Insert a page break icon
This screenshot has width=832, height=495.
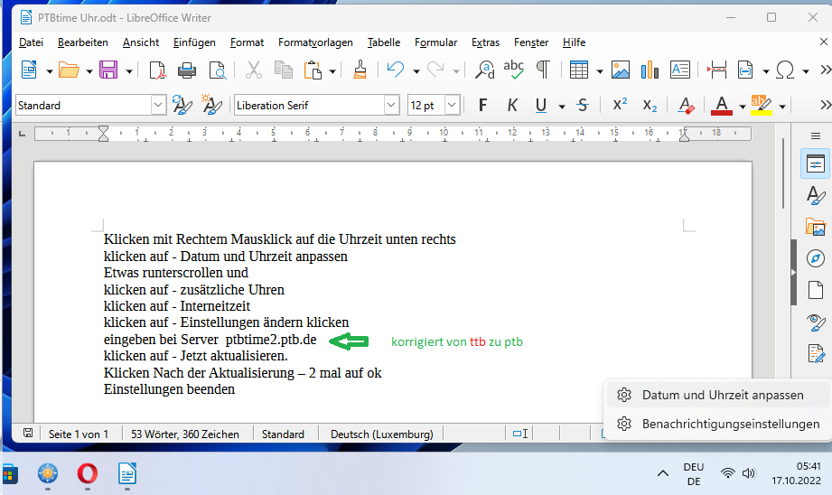[717, 70]
